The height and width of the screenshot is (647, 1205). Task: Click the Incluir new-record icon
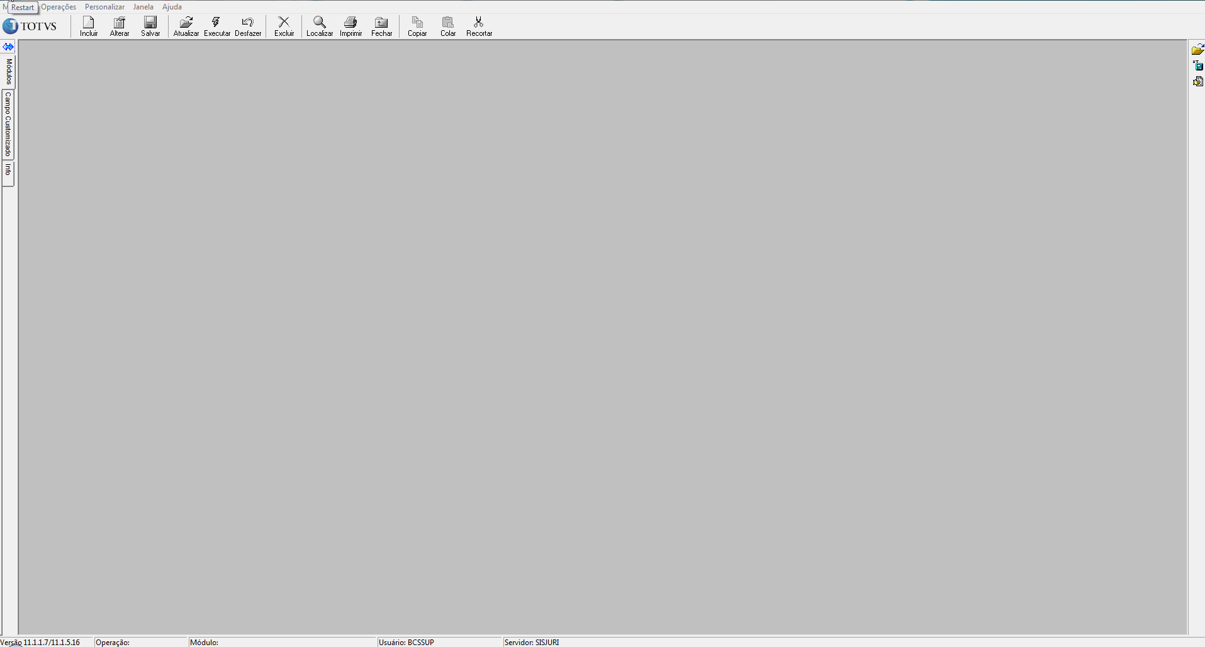tap(89, 26)
